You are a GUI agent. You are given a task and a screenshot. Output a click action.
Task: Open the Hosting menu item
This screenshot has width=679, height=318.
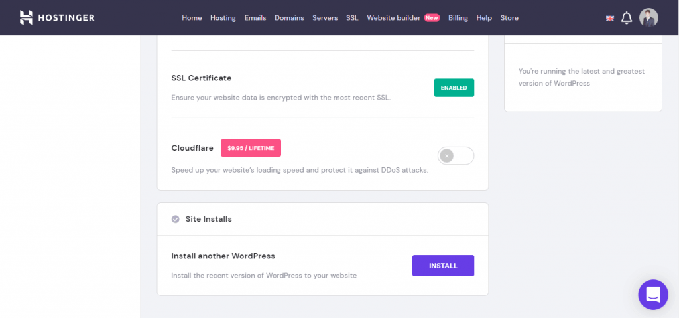(x=223, y=18)
